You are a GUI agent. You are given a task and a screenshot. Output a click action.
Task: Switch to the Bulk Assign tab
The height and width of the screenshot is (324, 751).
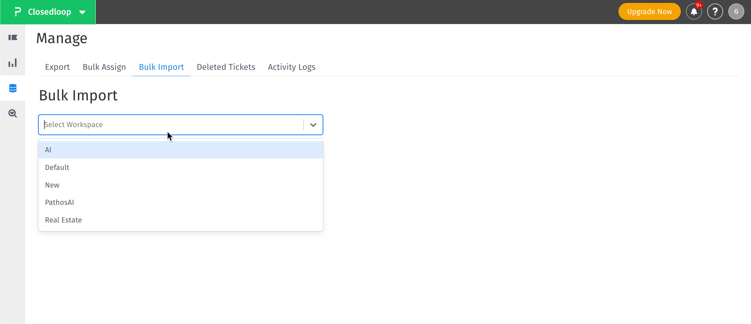pos(104,67)
